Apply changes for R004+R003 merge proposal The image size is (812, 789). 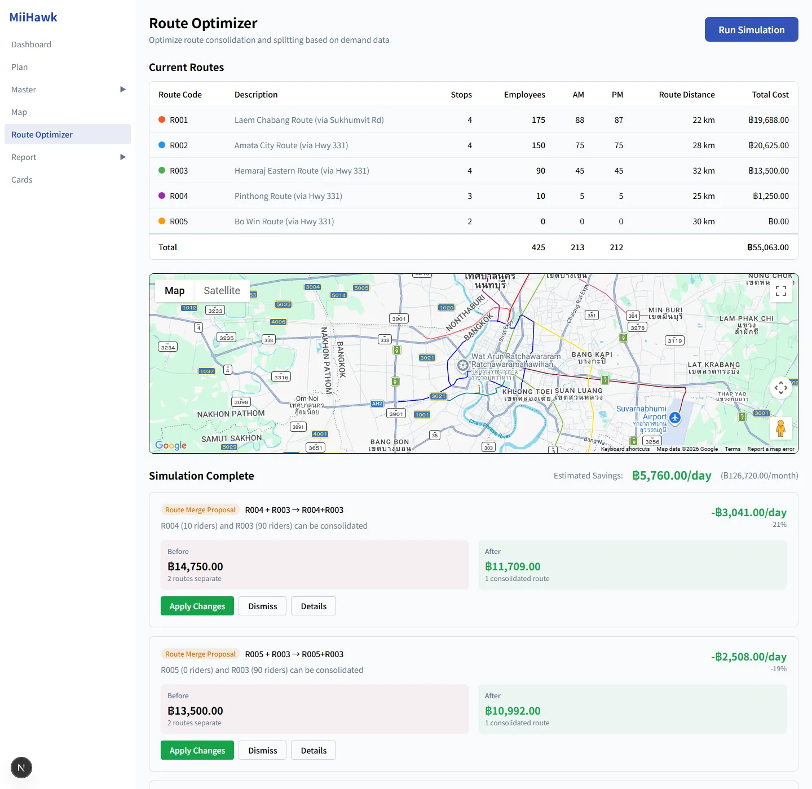pyautogui.click(x=197, y=606)
